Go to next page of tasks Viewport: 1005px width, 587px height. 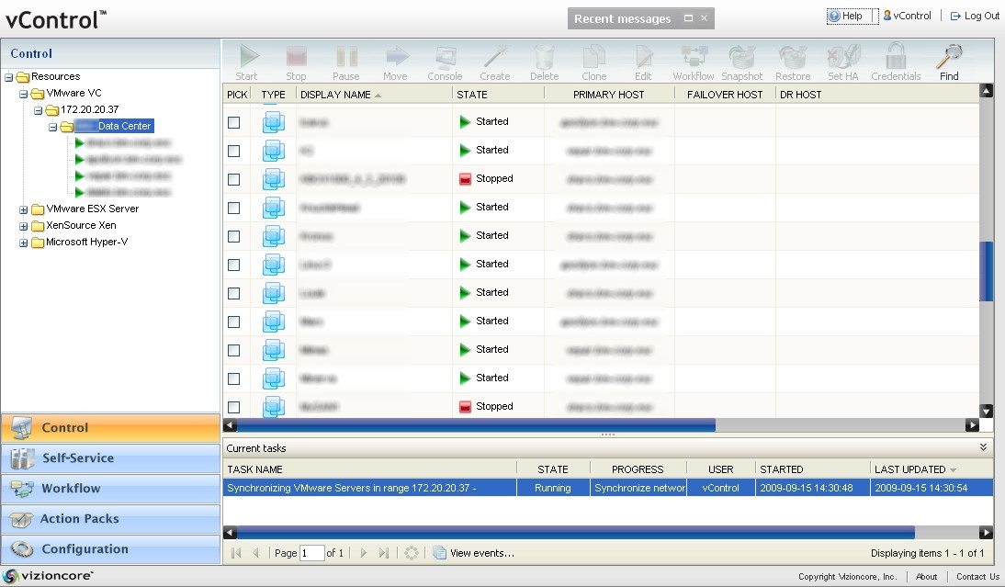[364, 553]
